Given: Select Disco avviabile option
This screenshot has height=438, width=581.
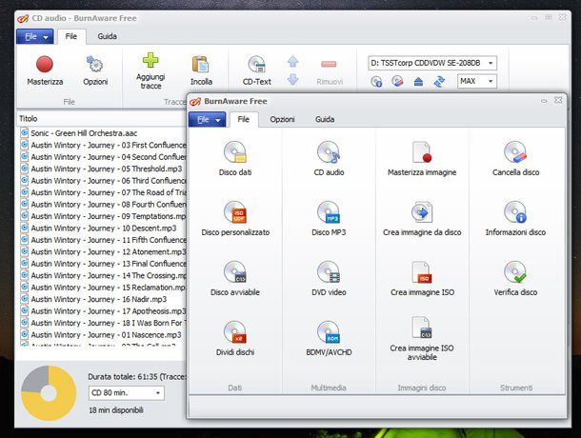Looking at the screenshot, I should (234, 277).
